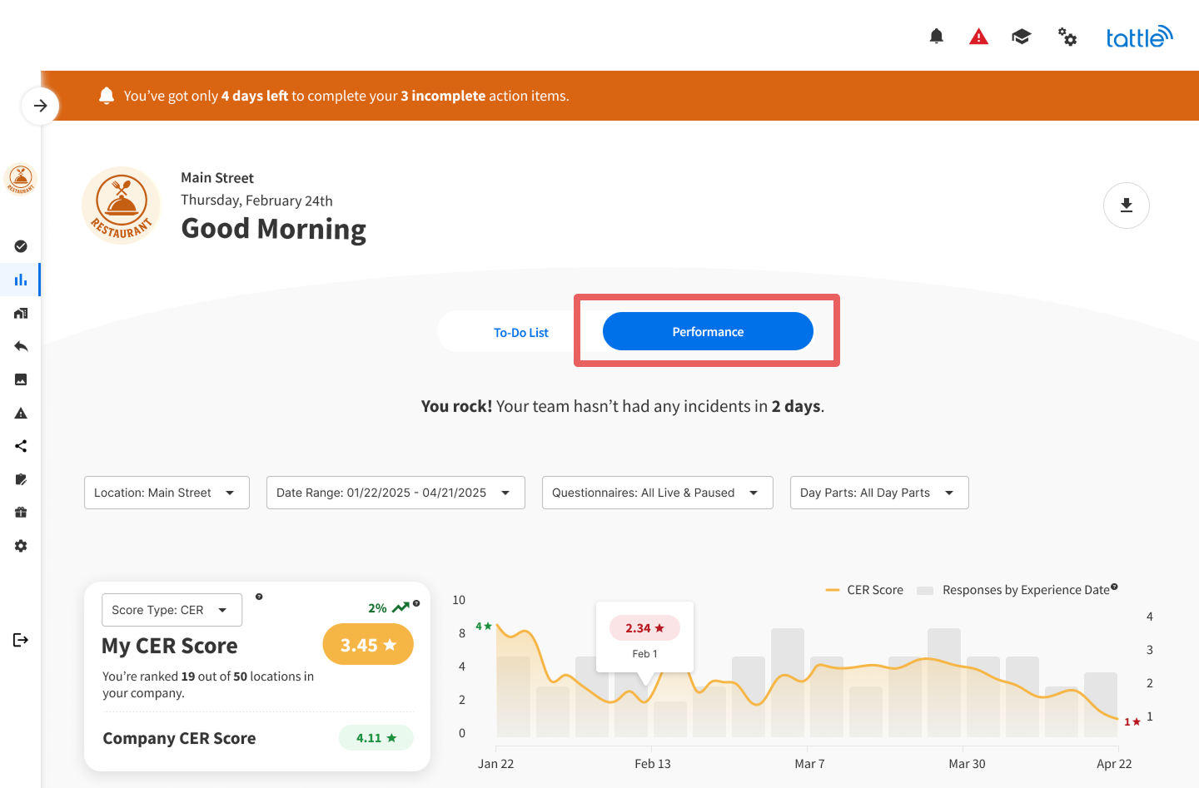Click the 2% upward trend indicator
1199x788 pixels.
(x=389, y=607)
